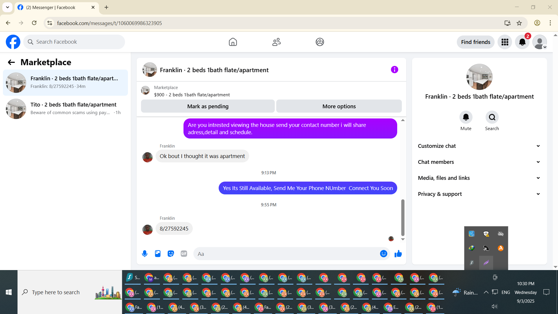Click the install app icon in address bar
558x314 pixels.
(507, 23)
